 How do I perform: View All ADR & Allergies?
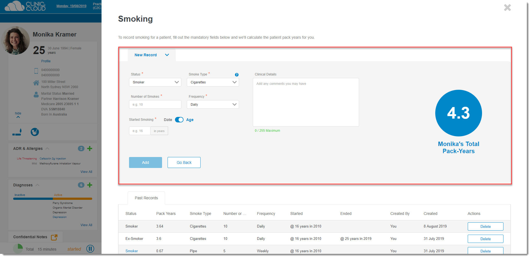pyautogui.click(x=86, y=172)
